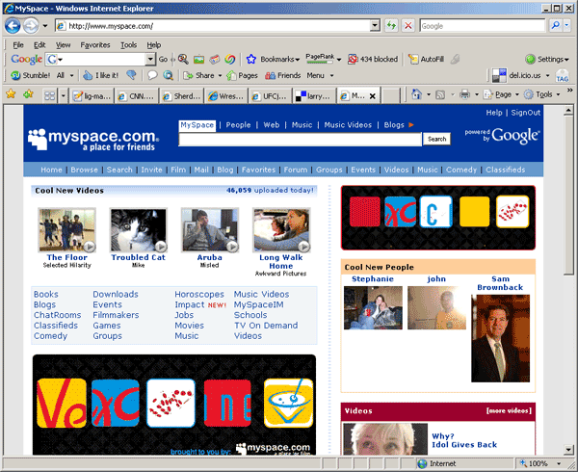Click the Go button on Google toolbar
Screen dimensions: 578x472
(163, 59)
